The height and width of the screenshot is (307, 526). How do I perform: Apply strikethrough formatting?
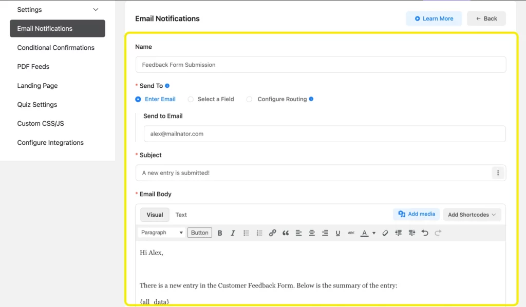click(x=351, y=233)
